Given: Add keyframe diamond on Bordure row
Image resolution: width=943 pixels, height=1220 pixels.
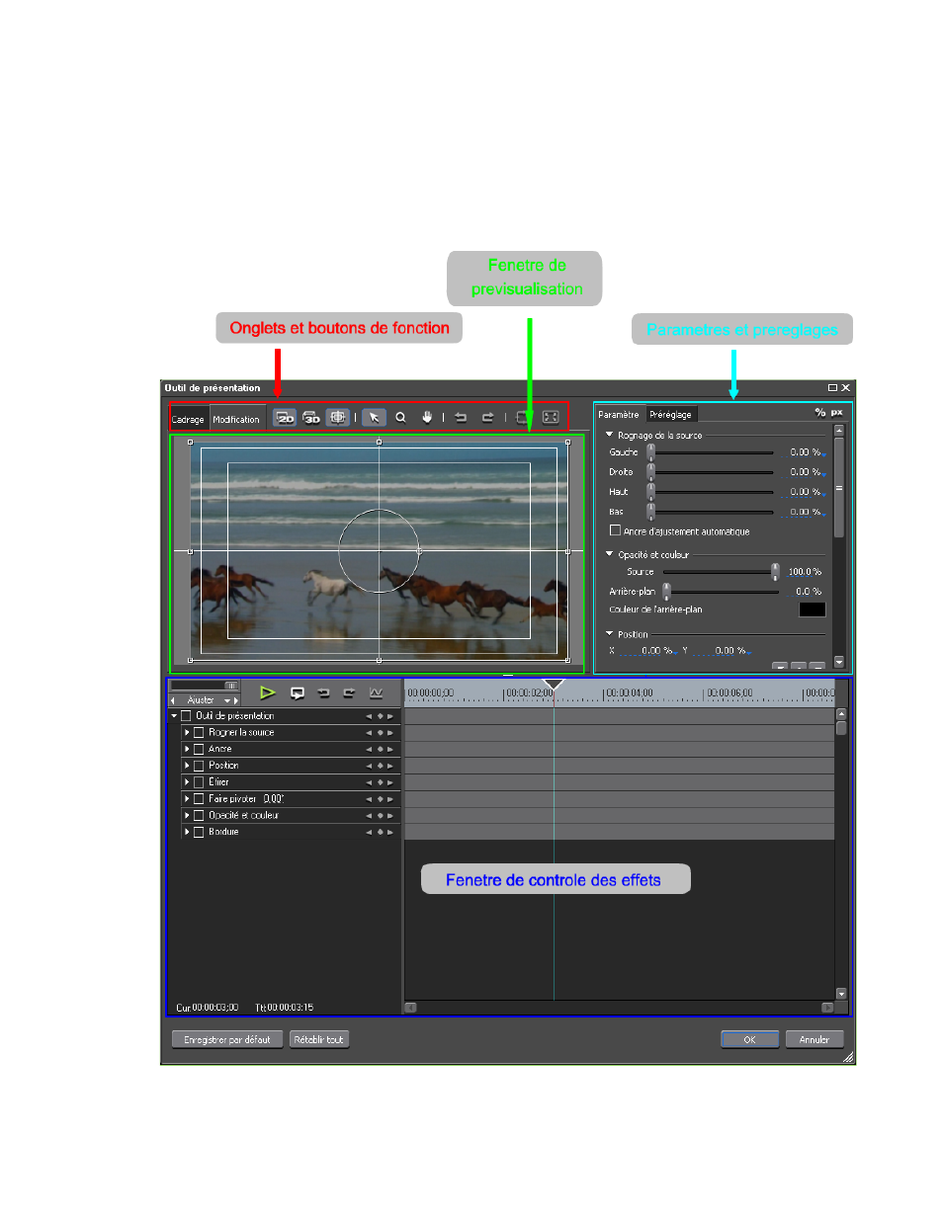Looking at the screenshot, I should pos(380,832).
